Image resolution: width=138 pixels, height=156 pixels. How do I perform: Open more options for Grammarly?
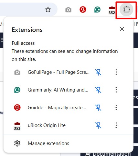tap(116, 90)
